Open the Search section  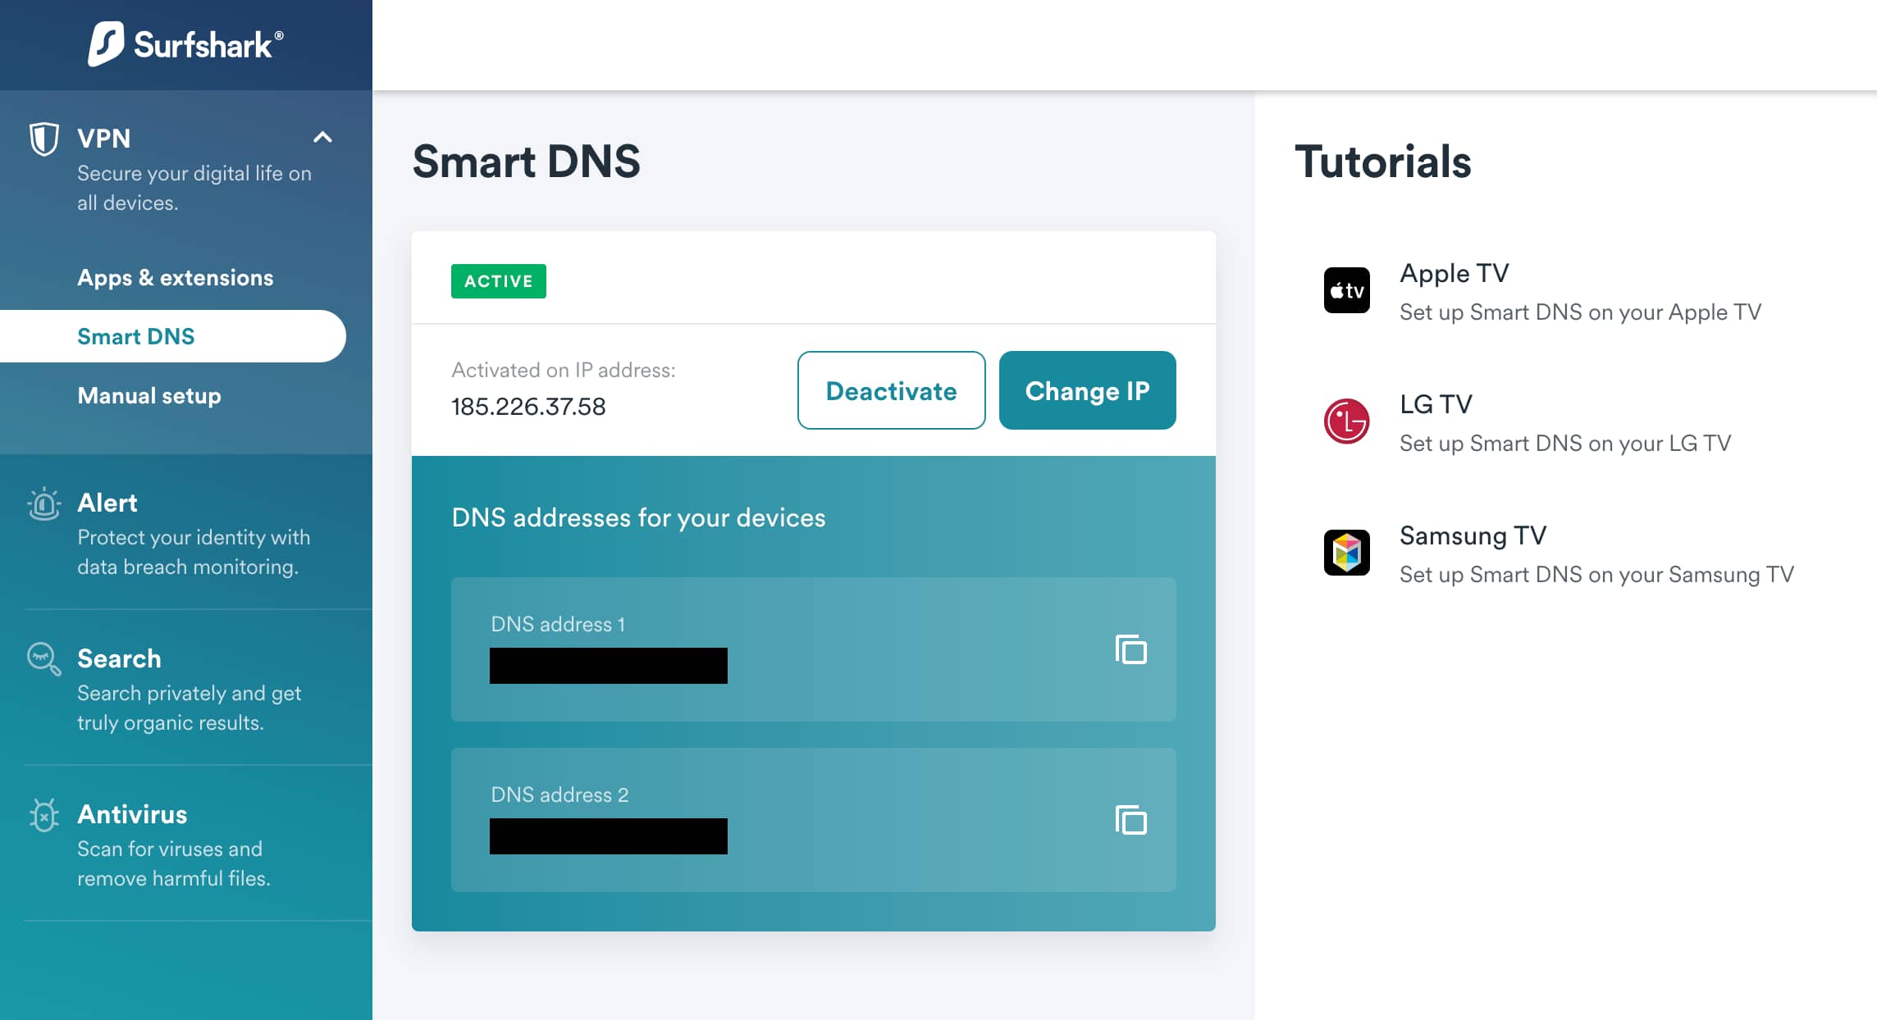pos(119,658)
